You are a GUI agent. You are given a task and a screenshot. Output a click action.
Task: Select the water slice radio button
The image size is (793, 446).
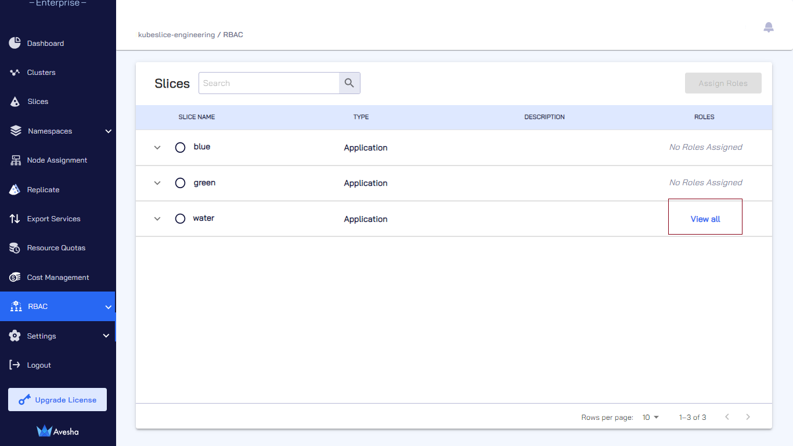click(180, 218)
